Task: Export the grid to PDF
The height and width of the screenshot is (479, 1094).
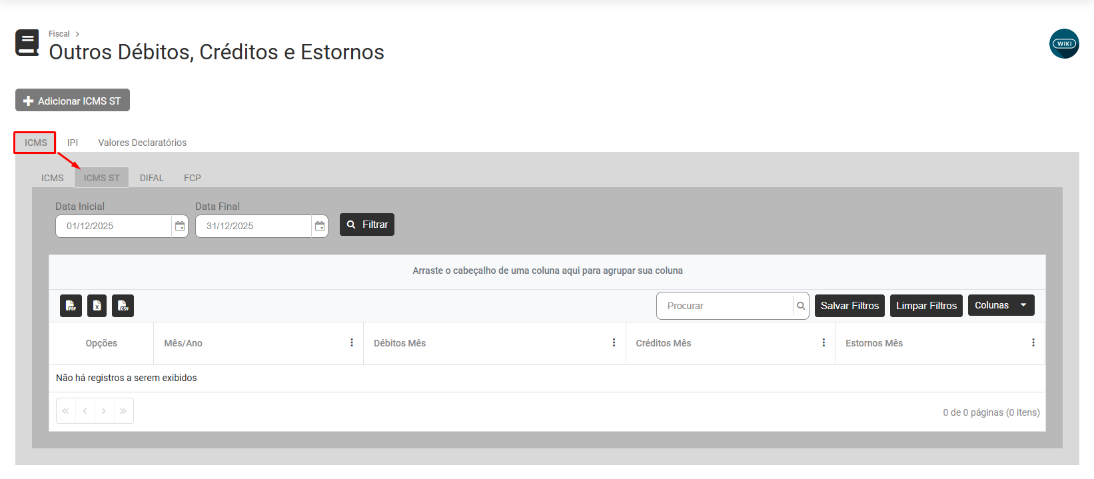Action: 71,306
